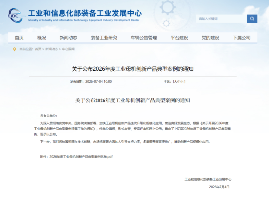Viewport: 269px width, 199px height.
Task: Click the paragraph starting 下一步
Action: click(125, 142)
